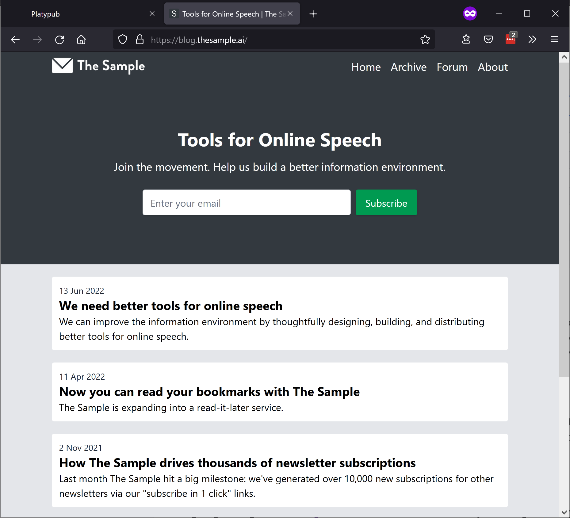This screenshot has width=570, height=518.
Task: Bookmark this page with the star
Action: [425, 40]
